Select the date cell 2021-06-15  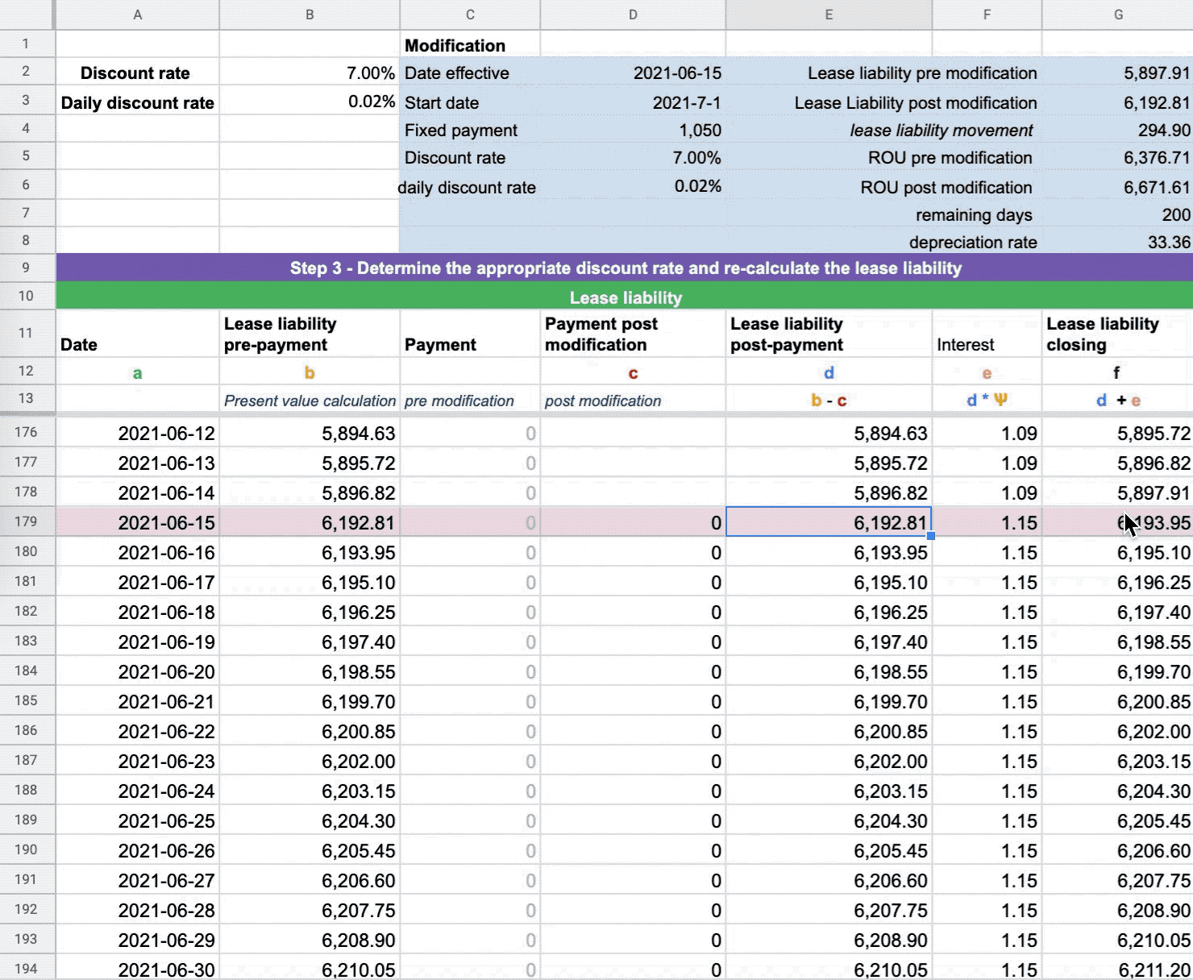(138, 522)
